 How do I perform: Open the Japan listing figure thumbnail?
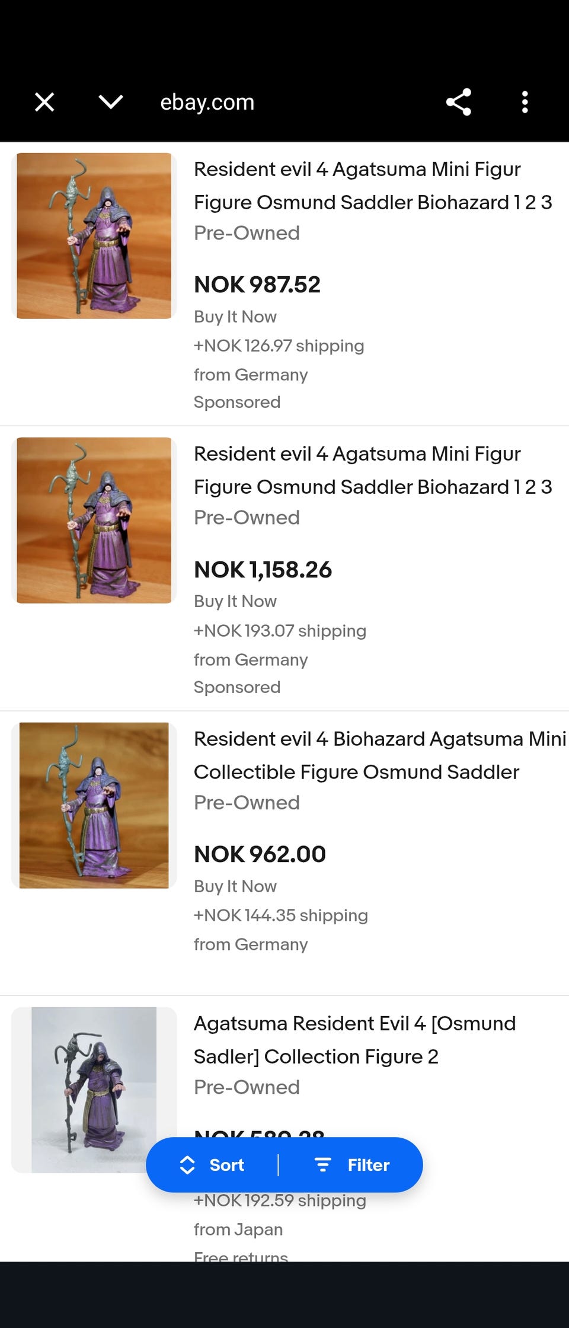tap(94, 1090)
